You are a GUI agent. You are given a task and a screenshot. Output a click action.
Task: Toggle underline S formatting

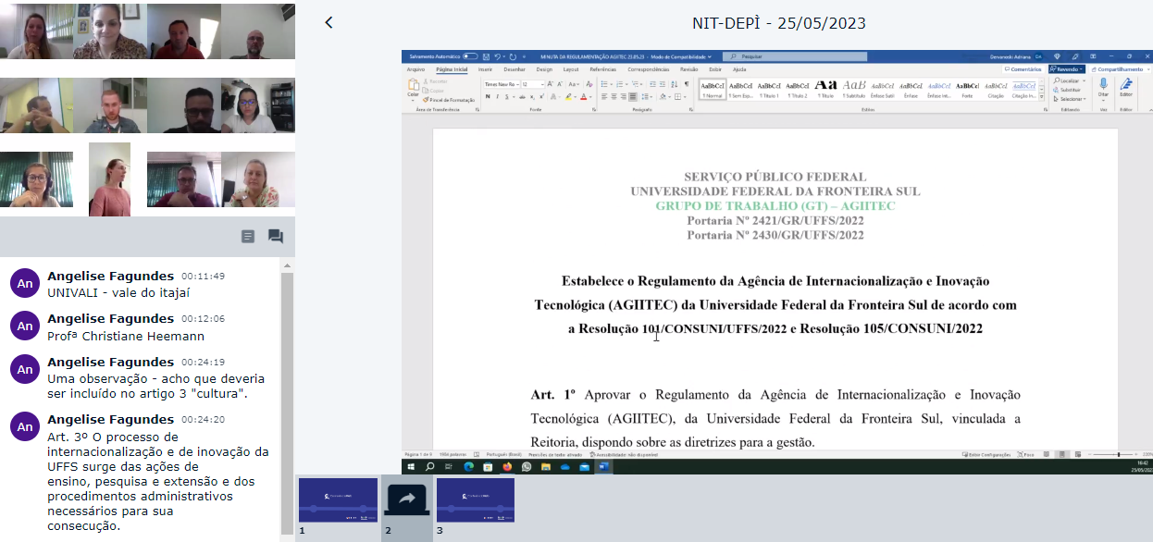(507, 96)
